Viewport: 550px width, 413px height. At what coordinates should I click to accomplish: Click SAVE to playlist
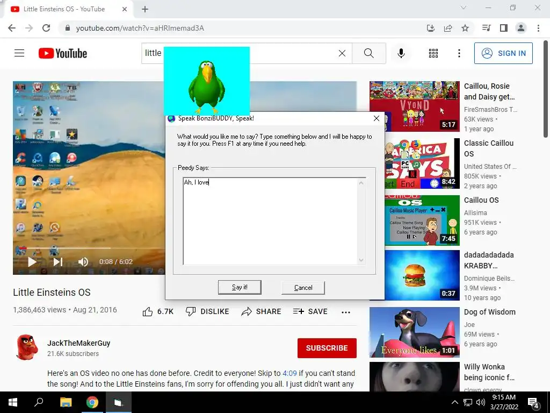tap(310, 311)
